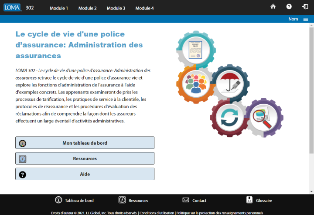Viewport: 314px width, 215px height.
Task: Click the 302 course number
Action: 30,8
